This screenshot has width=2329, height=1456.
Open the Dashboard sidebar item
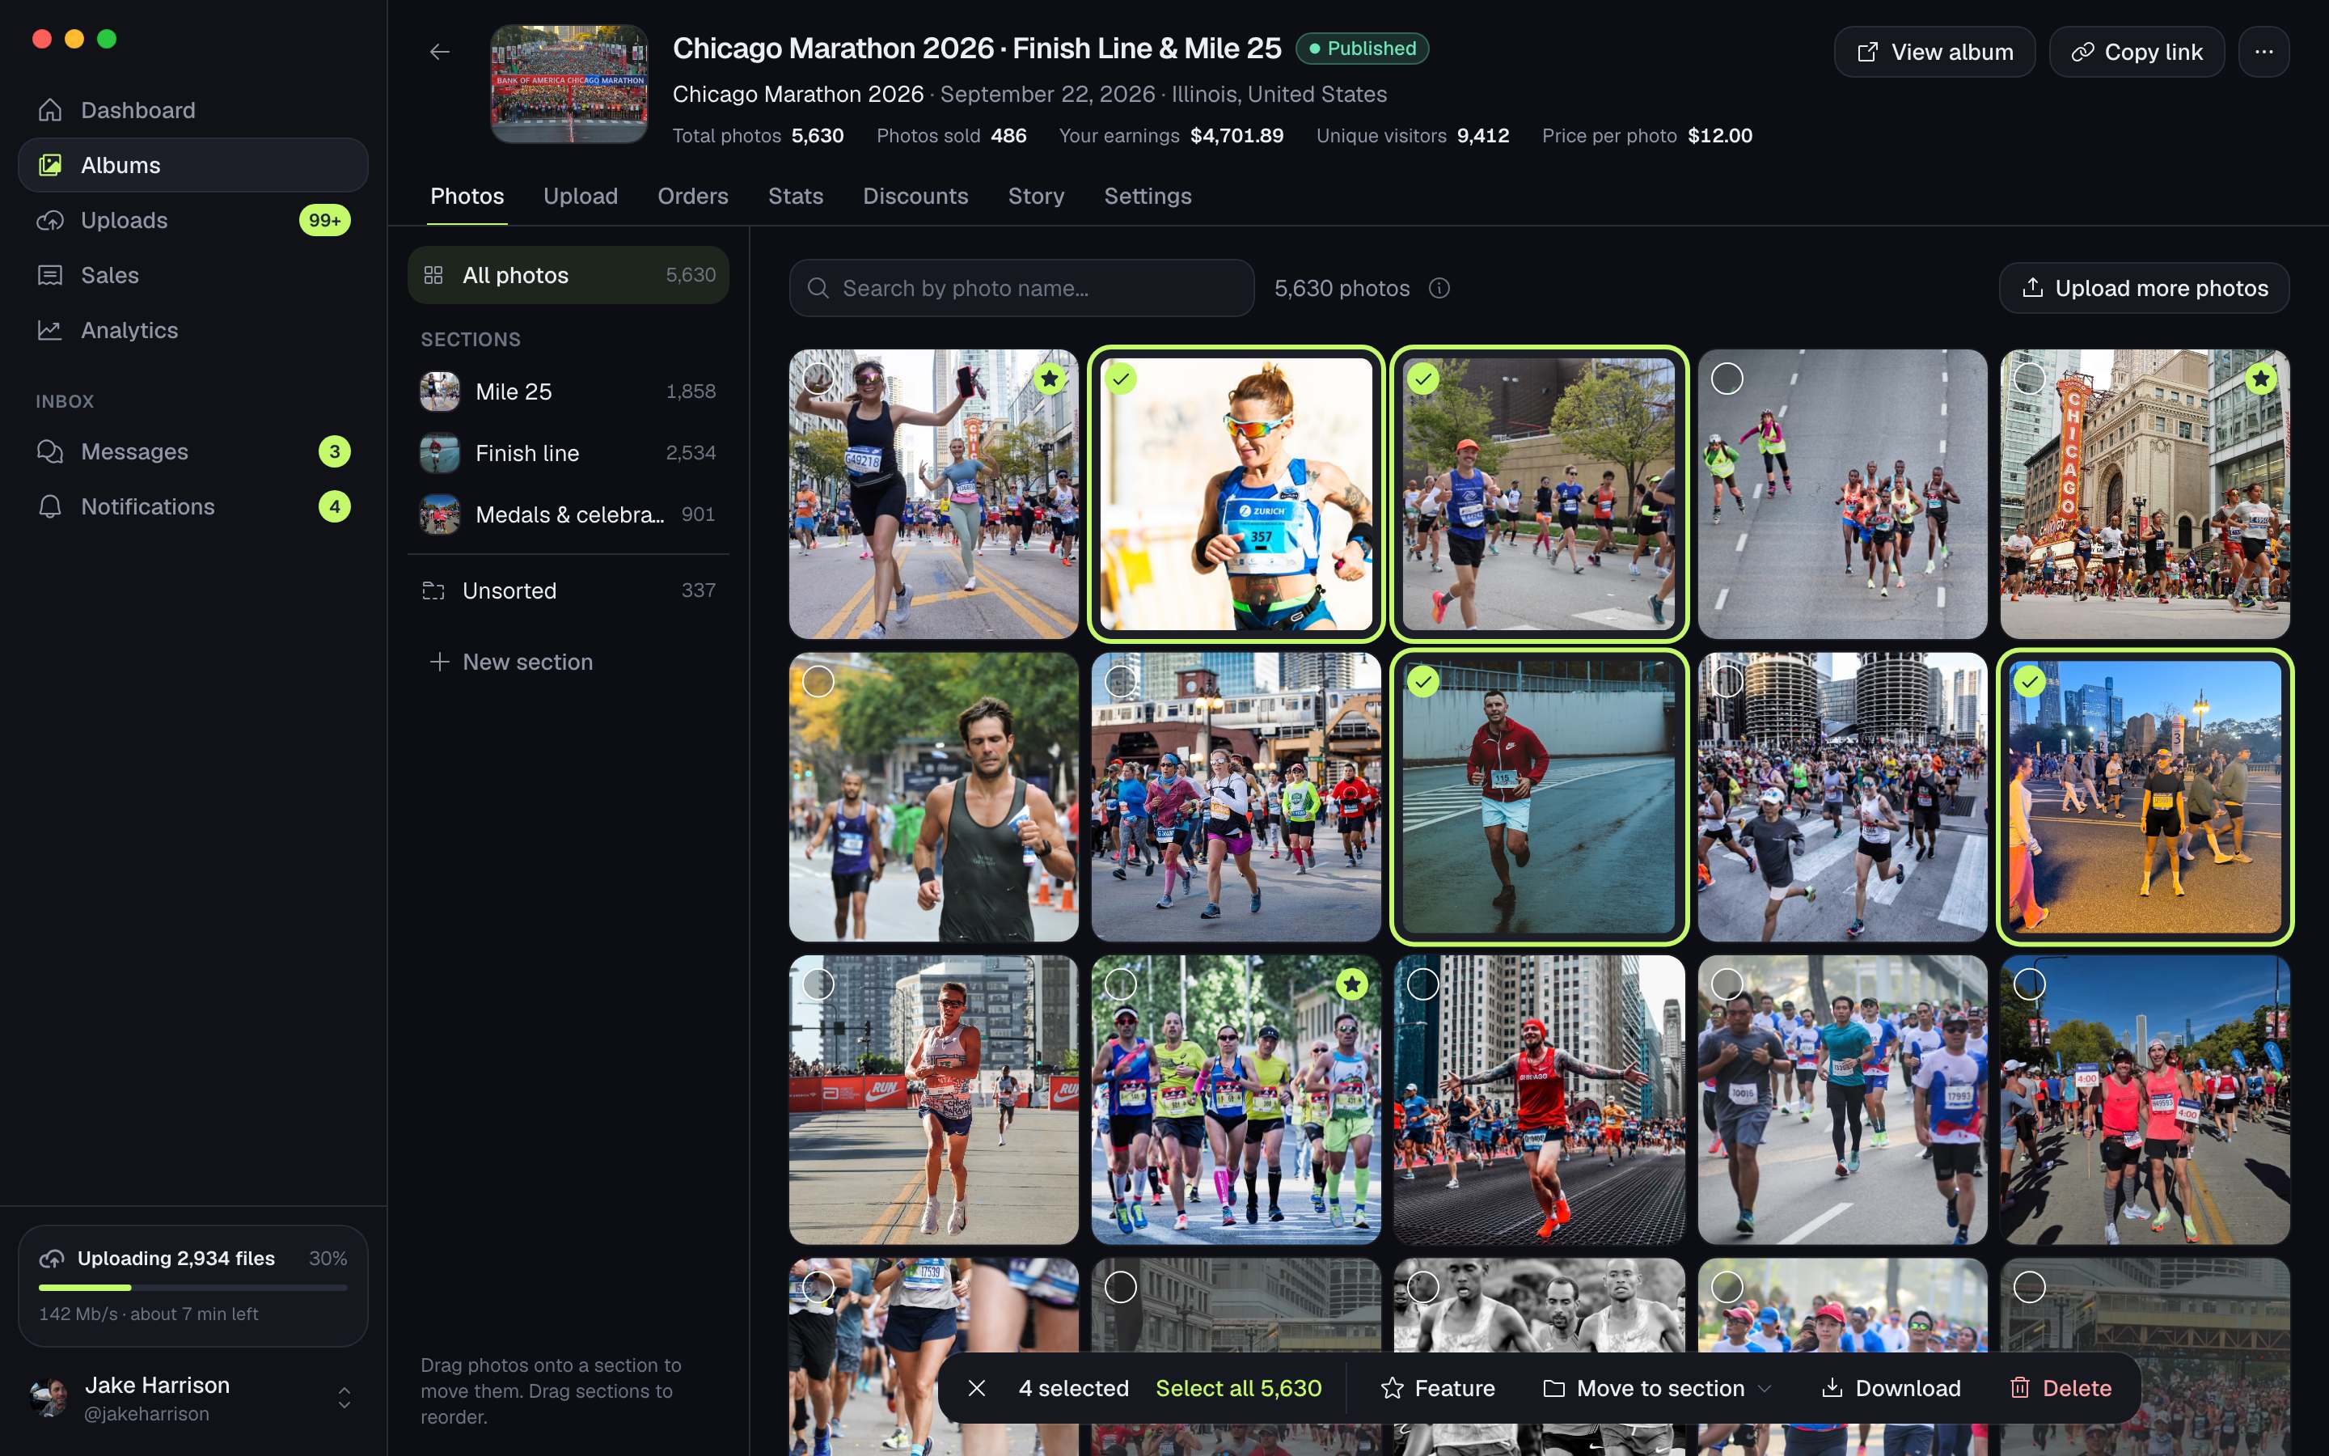(x=192, y=110)
